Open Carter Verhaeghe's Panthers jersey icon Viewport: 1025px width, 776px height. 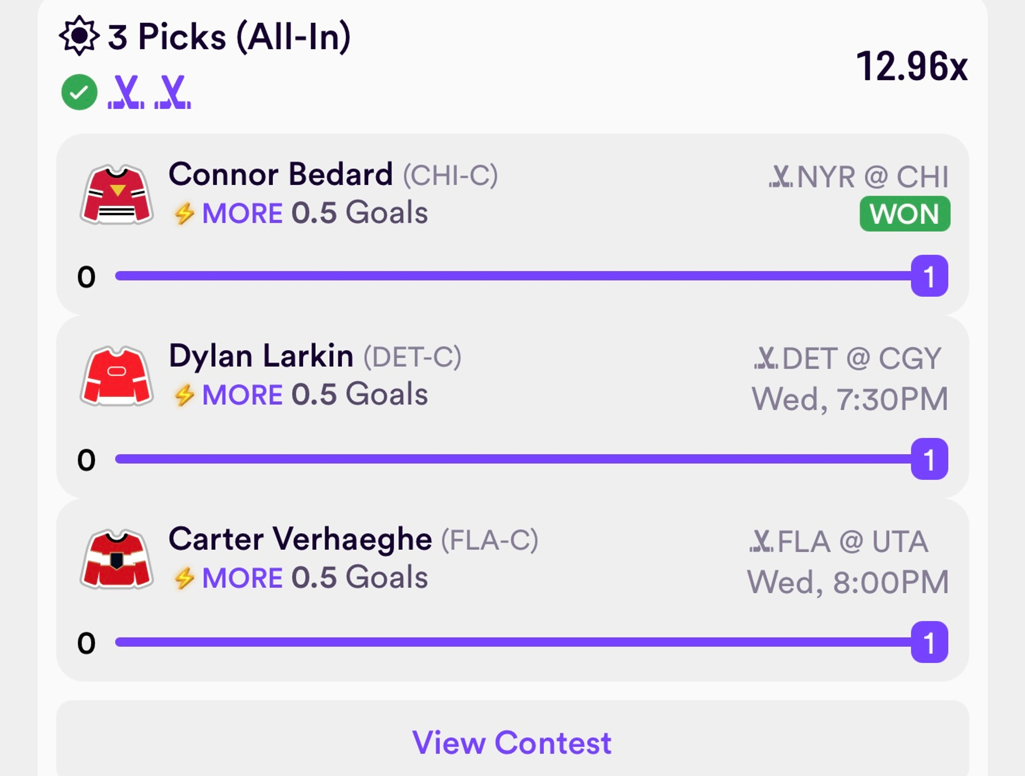coord(117,559)
